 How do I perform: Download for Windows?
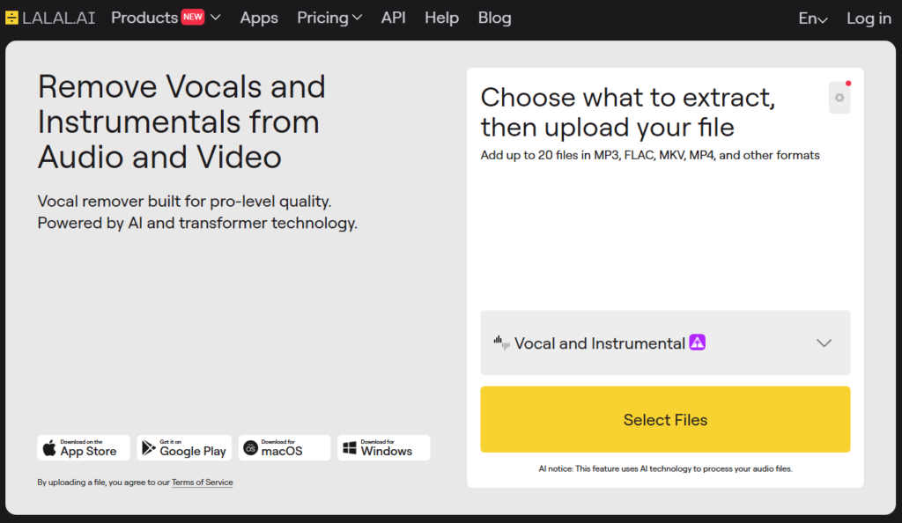point(384,447)
